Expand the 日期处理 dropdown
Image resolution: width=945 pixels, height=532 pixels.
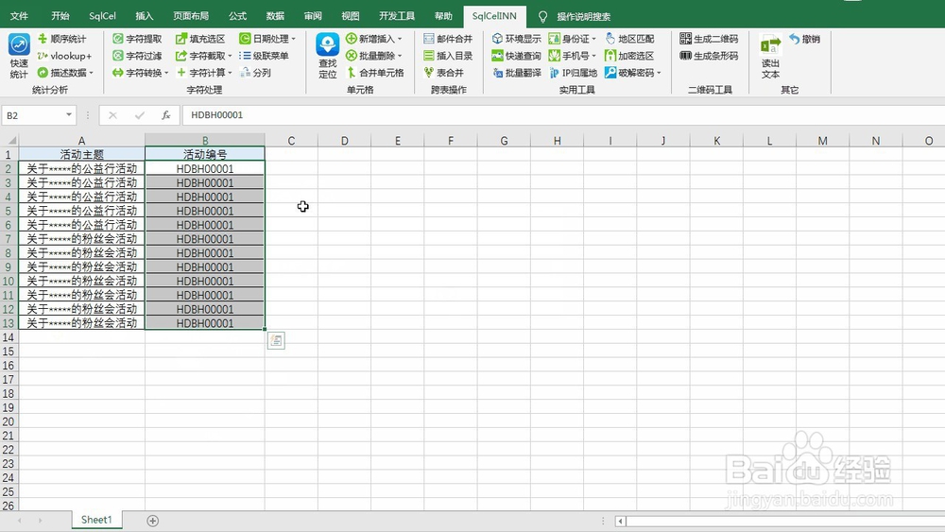tap(294, 39)
